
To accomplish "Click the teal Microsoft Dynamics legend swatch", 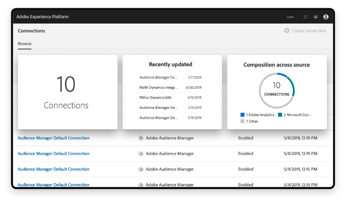I will (280, 115).
